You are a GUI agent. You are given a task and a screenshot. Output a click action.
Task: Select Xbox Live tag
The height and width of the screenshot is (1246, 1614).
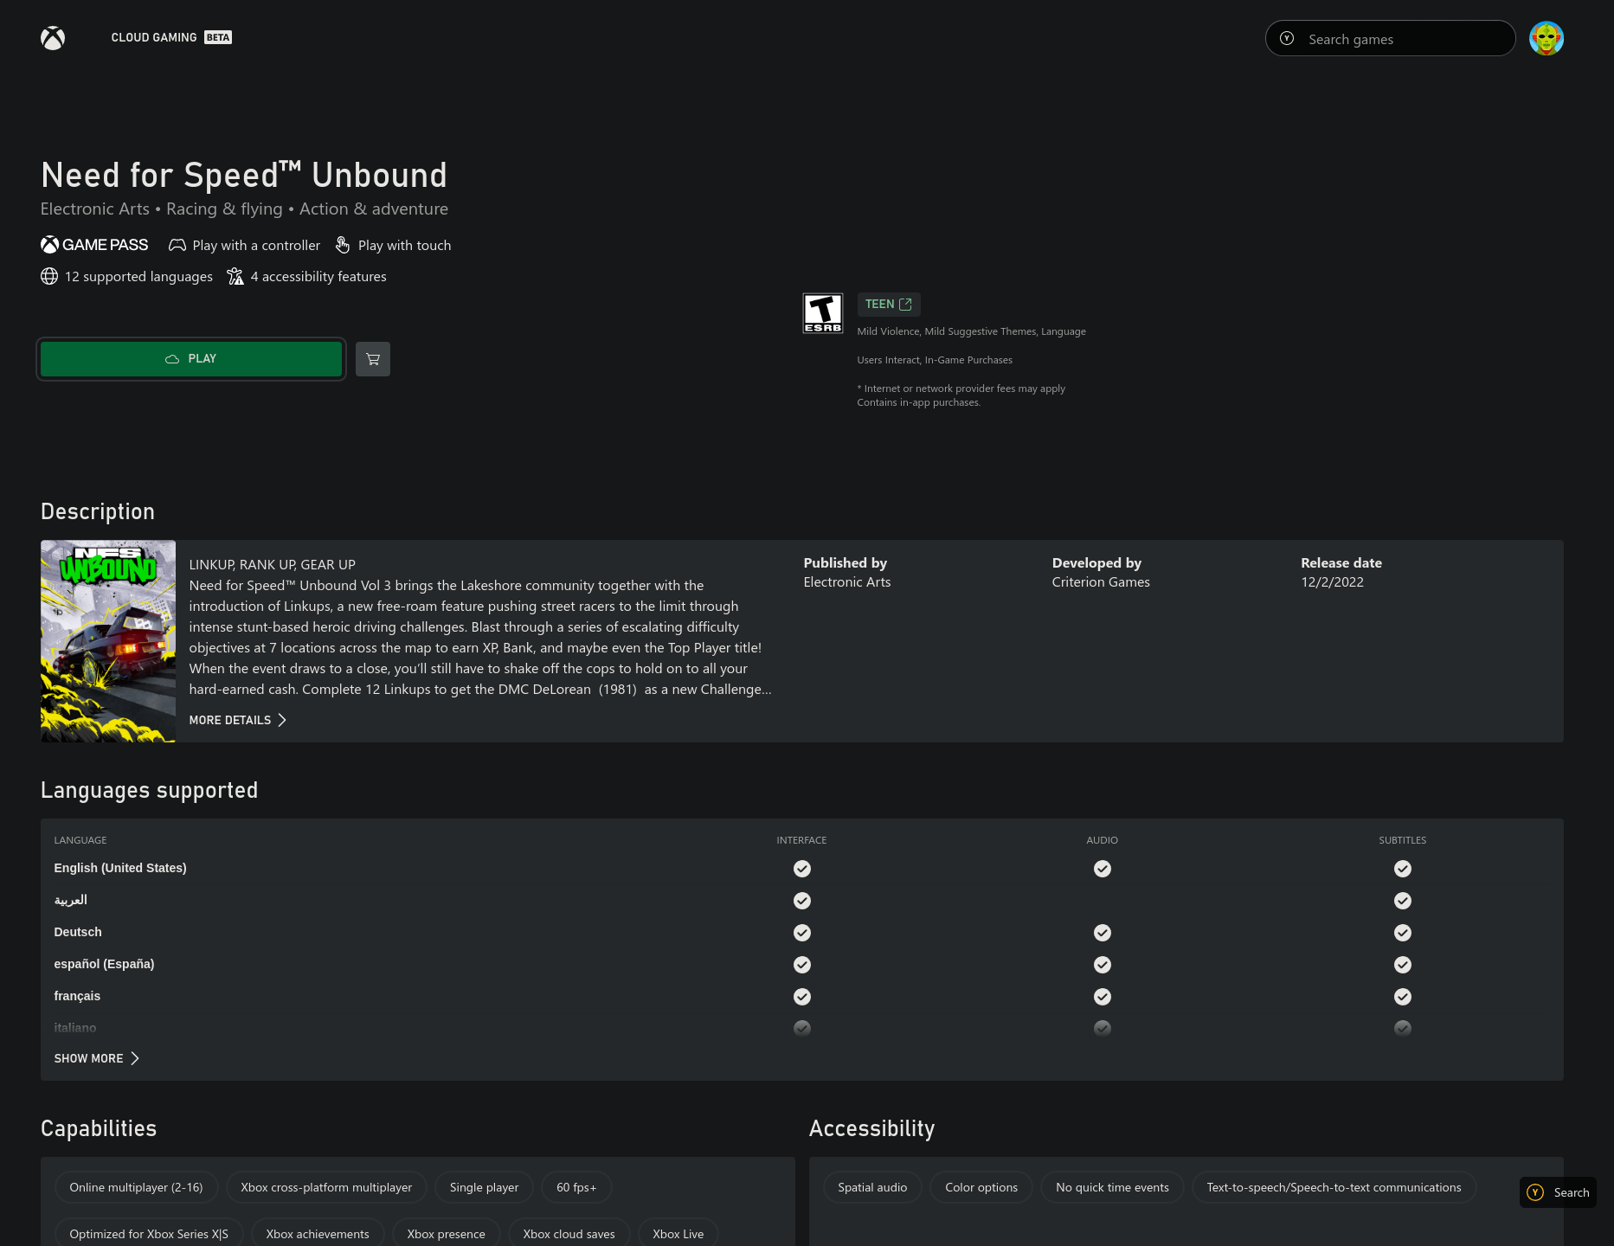(678, 1234)
